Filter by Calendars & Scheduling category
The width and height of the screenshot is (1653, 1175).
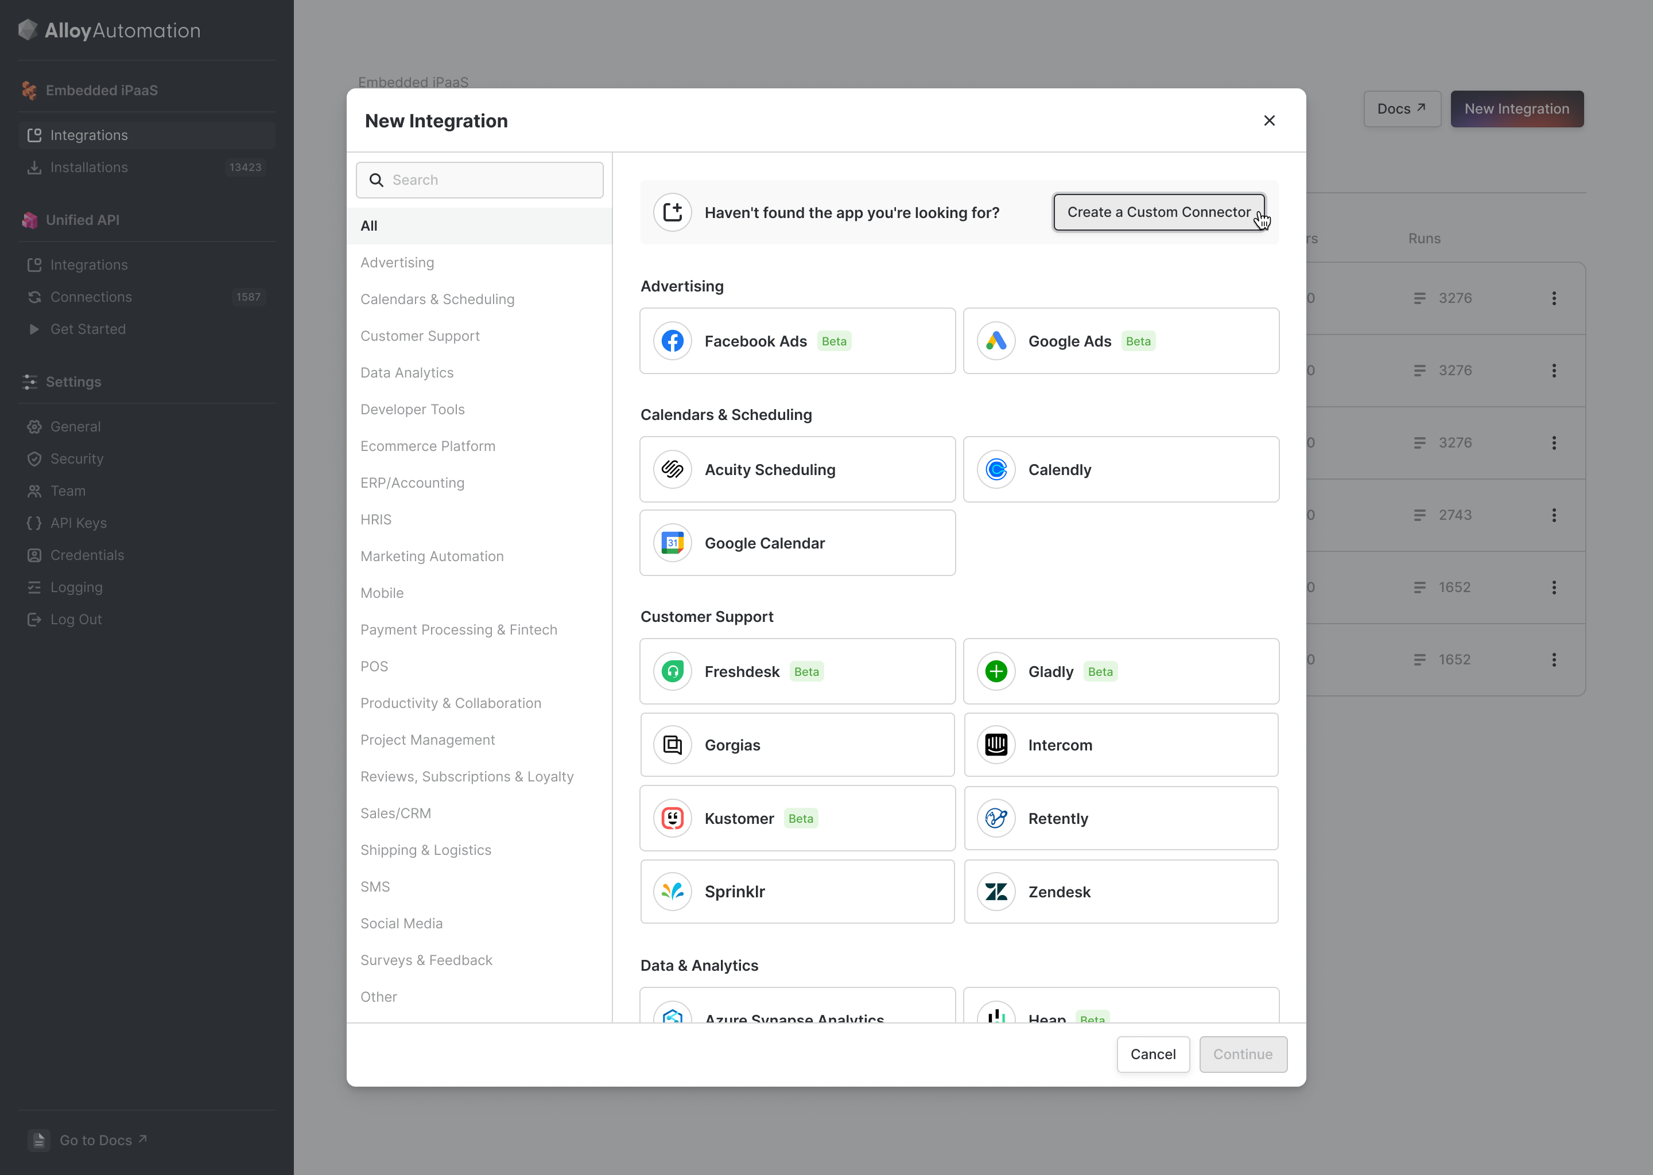coord(479,299)
